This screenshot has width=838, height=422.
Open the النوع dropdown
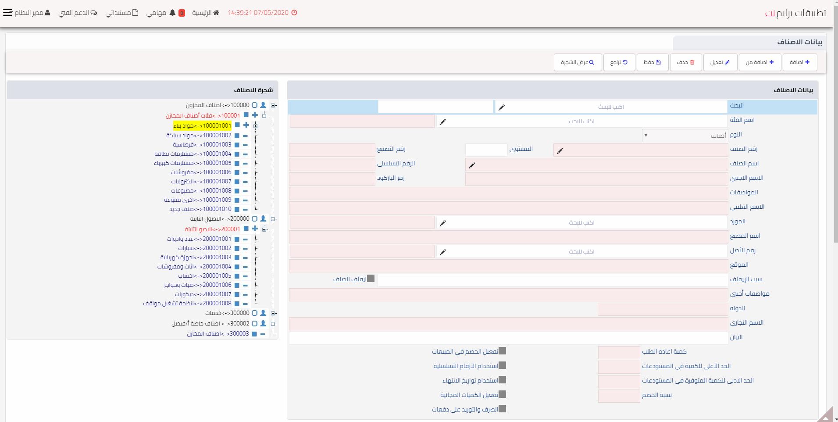pos(685,136)
